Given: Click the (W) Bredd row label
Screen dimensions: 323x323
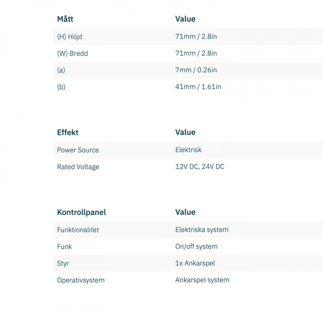Looking at the screenshot, I should point(72,53).
